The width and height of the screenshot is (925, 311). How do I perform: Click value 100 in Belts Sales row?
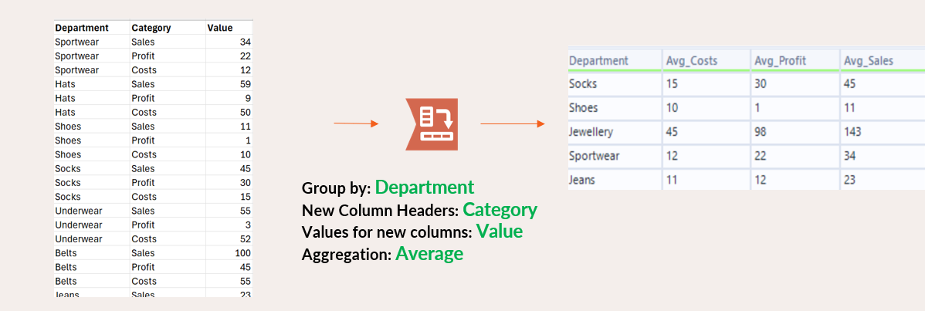point(243,253)
